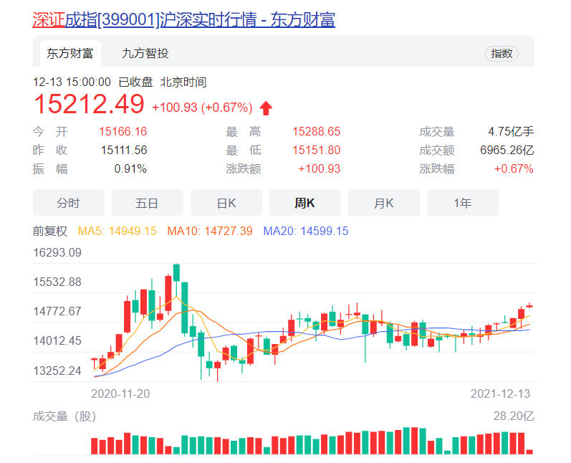571x463 pixels.
Task: Click the MA5 legend value
Action: click(117, 231)
